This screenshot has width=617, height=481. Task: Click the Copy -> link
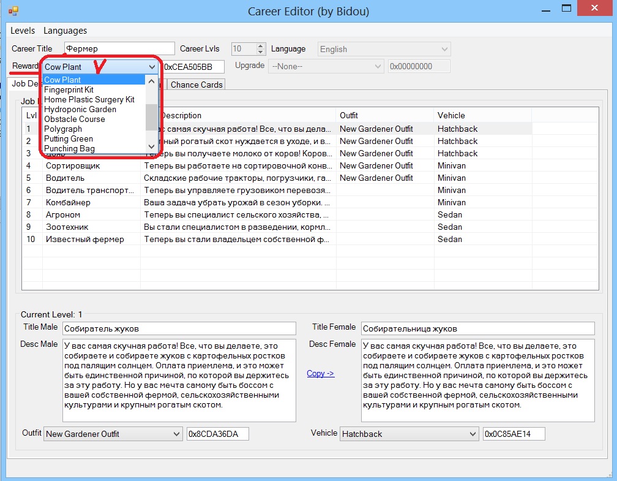pos(320,373)
